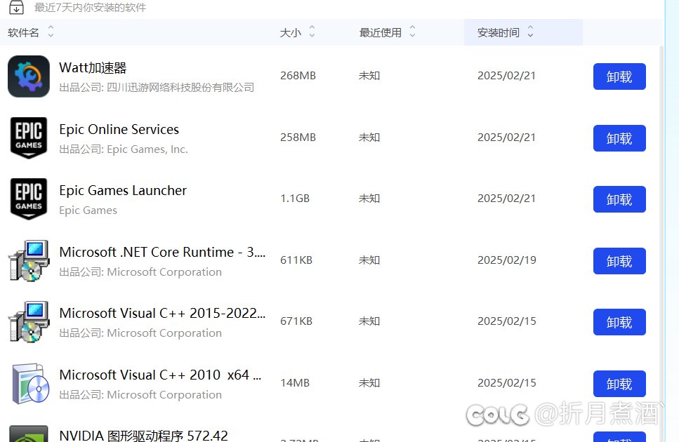
Task: Select Epic Games Launcher name text
Action: point(123,190)
